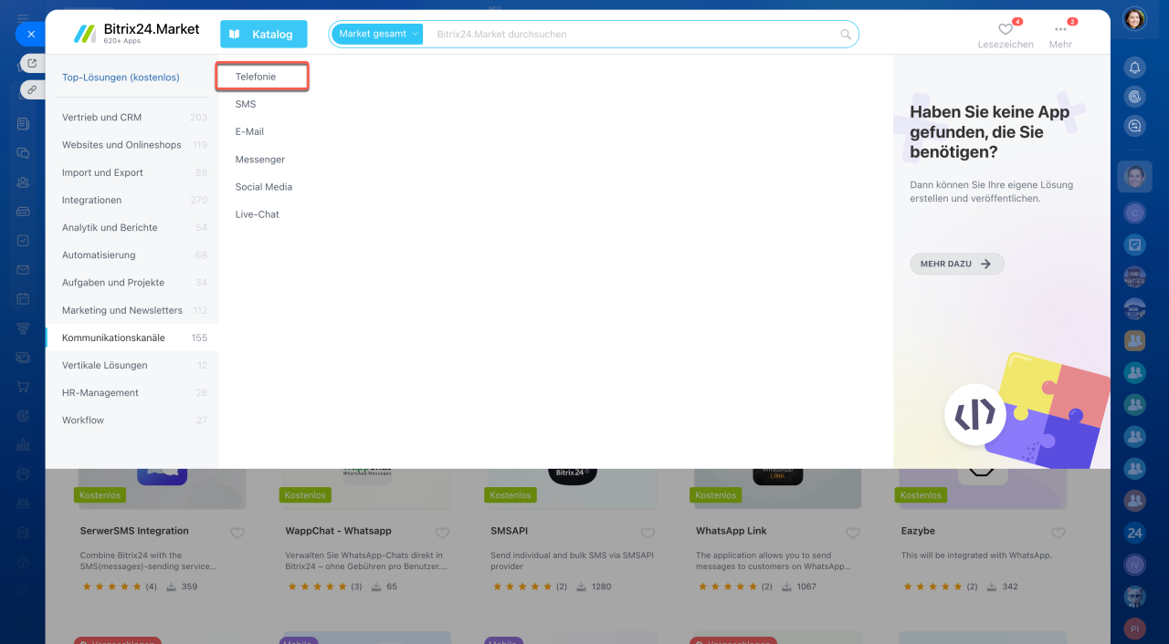Select Vertrieb und CRM category
Screen dimensions: 1169x644
(x=132, y=118)
